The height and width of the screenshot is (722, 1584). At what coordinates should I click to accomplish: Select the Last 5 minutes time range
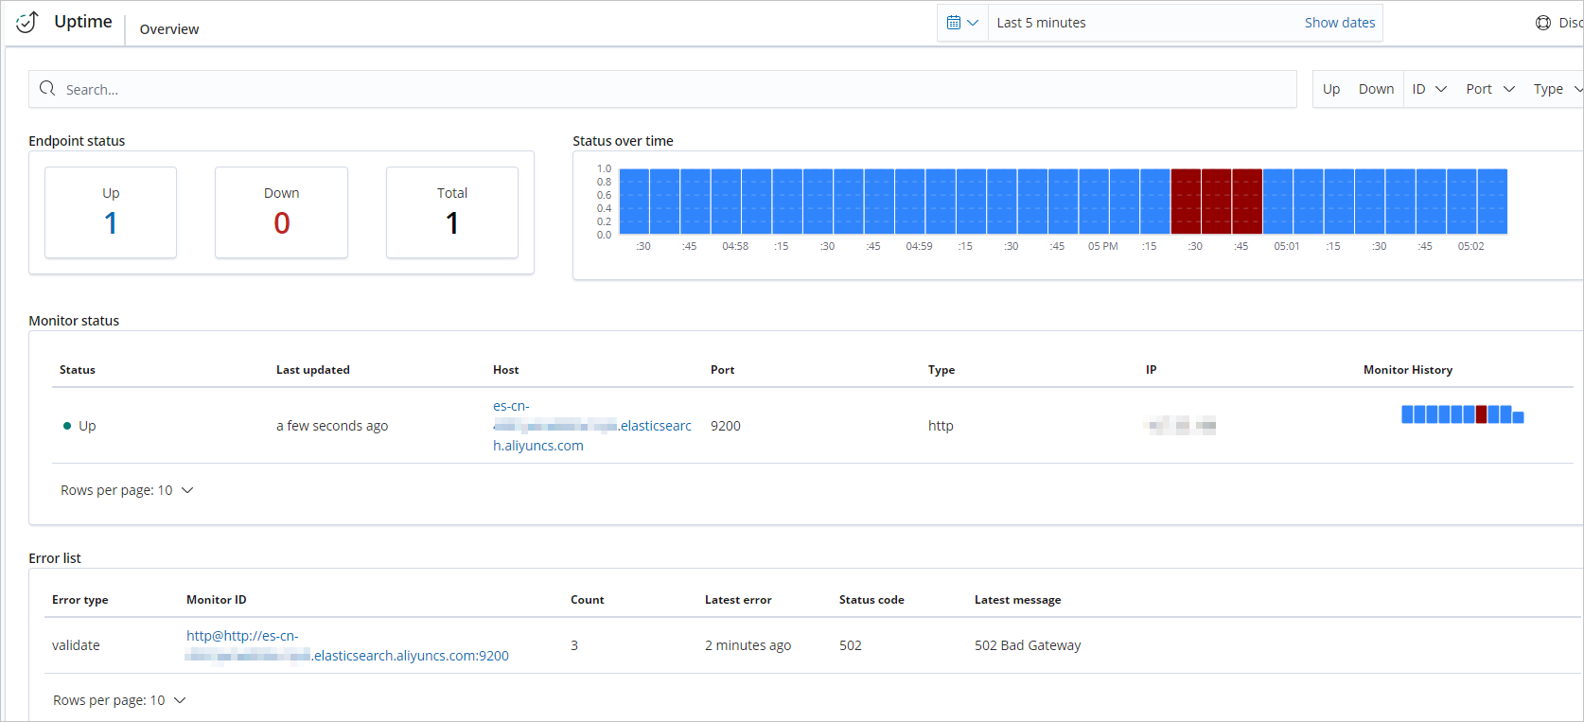(x=1041, y=23)
